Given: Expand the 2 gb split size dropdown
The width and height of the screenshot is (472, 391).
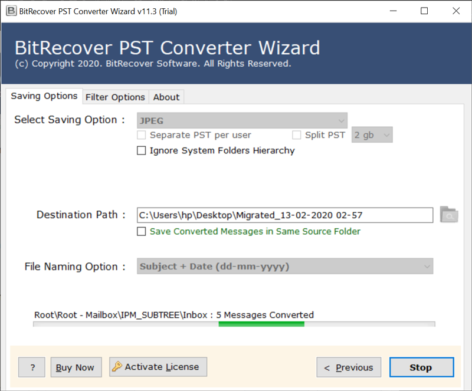Looking at the screenshot, I should click(372, 135).
